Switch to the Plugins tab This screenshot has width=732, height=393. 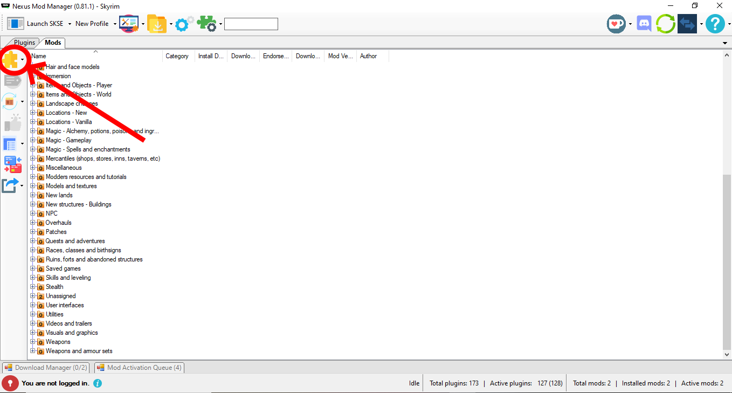[24, 43]
